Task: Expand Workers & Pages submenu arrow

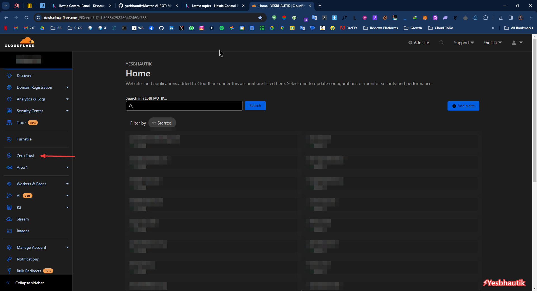Action: click(x=67, y=184)
